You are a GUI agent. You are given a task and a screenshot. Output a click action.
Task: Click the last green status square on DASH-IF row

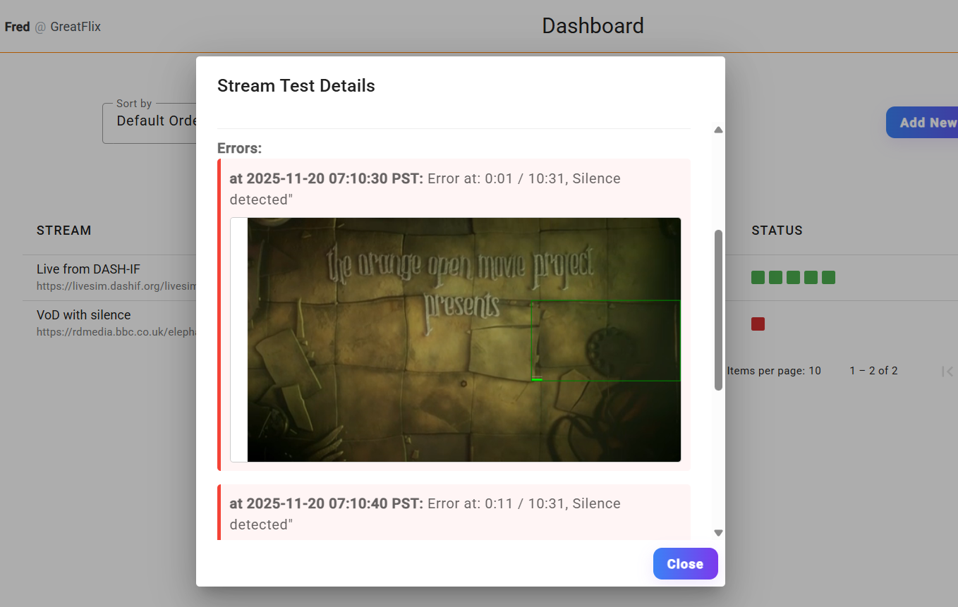[827, 277]
